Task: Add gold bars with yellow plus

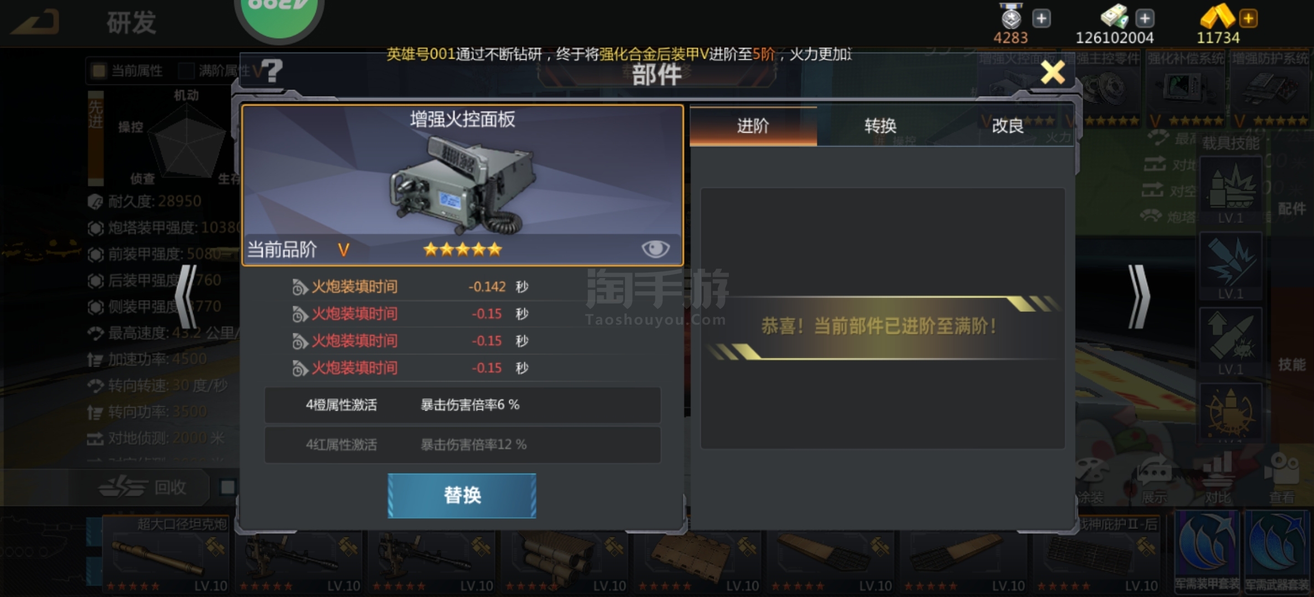Action: pos(1248,18)
